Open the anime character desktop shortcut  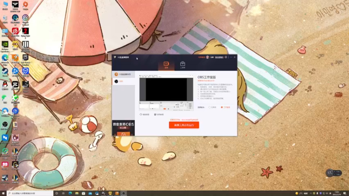click(15, 139)
